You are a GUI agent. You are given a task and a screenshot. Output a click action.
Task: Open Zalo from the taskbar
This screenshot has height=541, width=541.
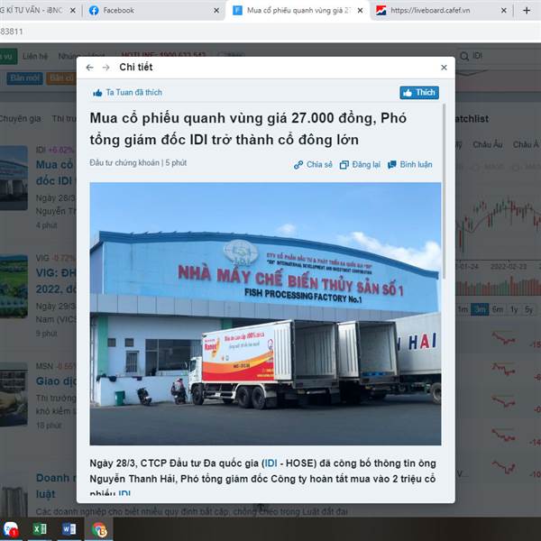click(10, 529)
